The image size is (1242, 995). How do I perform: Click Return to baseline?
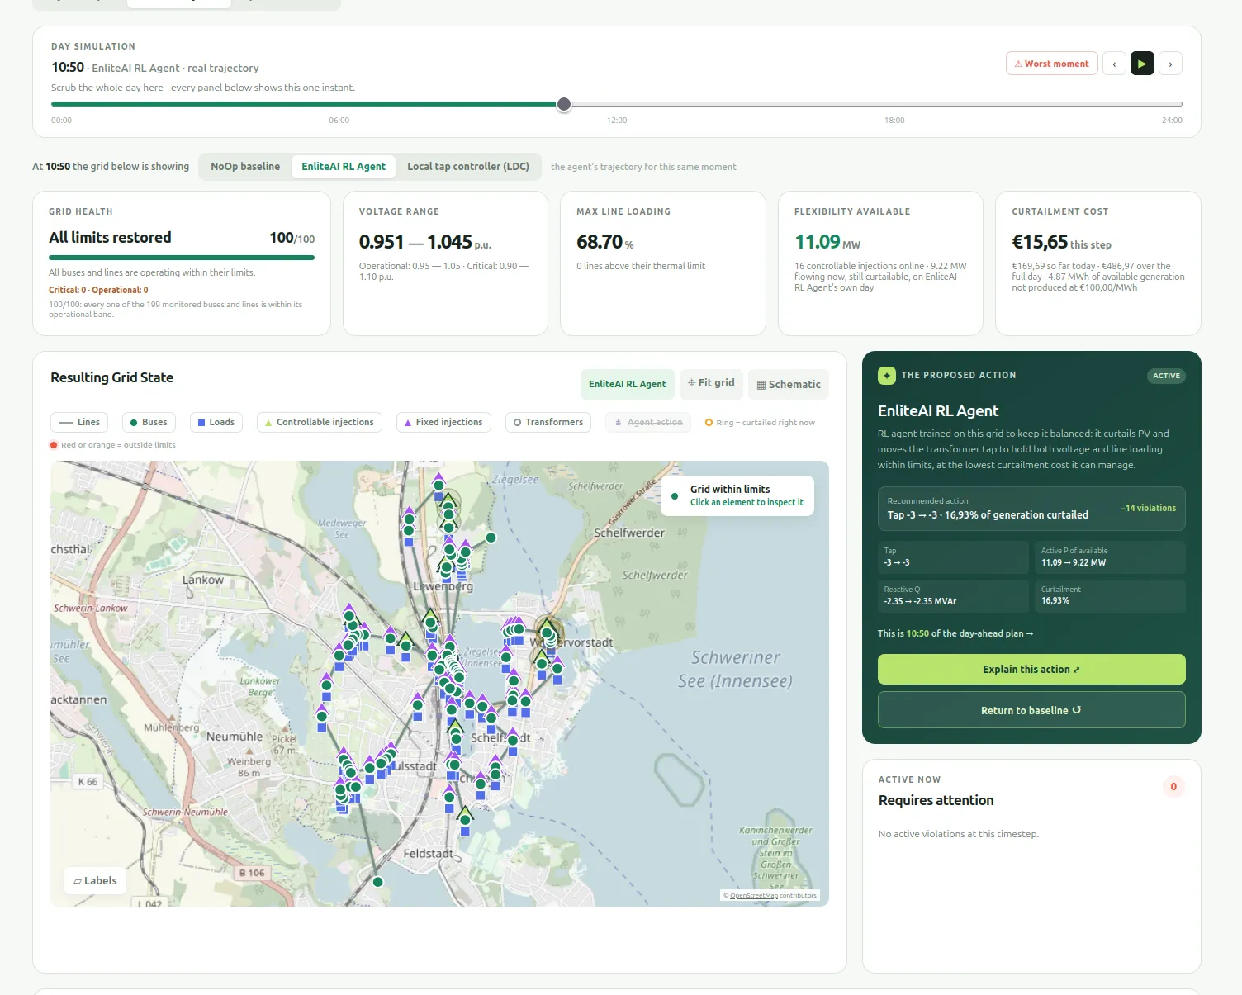(x=1031, y=710)
